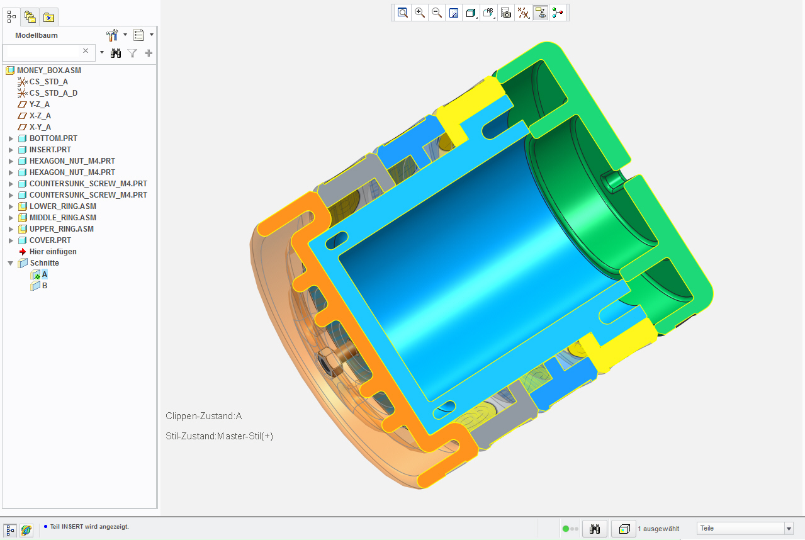Image resolution: width=805 pixels, height=540 pixels.
Task: Click the plus add icon
Action: click(149, 53)
